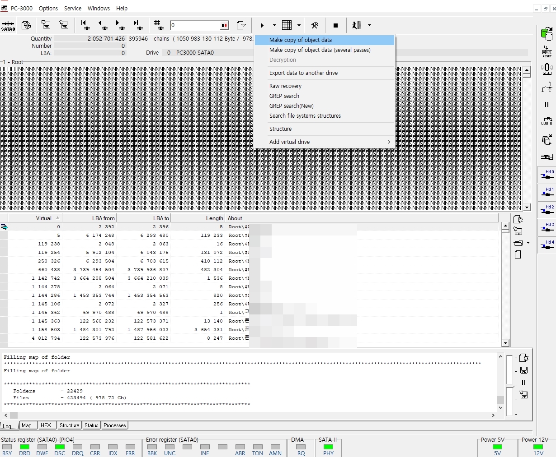Switch to the Structure tab at bottom
Viewport: 556px width, 457px height.
[x=69, y=425]
